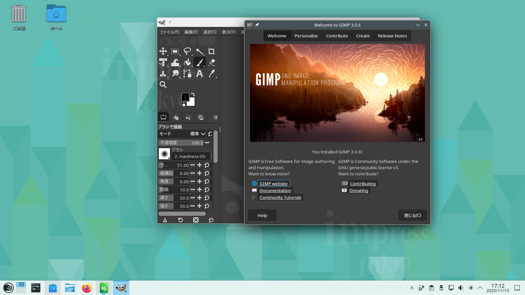Adjust the 不透明度 opacity slider
Image resolution: width=525 pixels, height=295 pixels.
click(181, 143)
